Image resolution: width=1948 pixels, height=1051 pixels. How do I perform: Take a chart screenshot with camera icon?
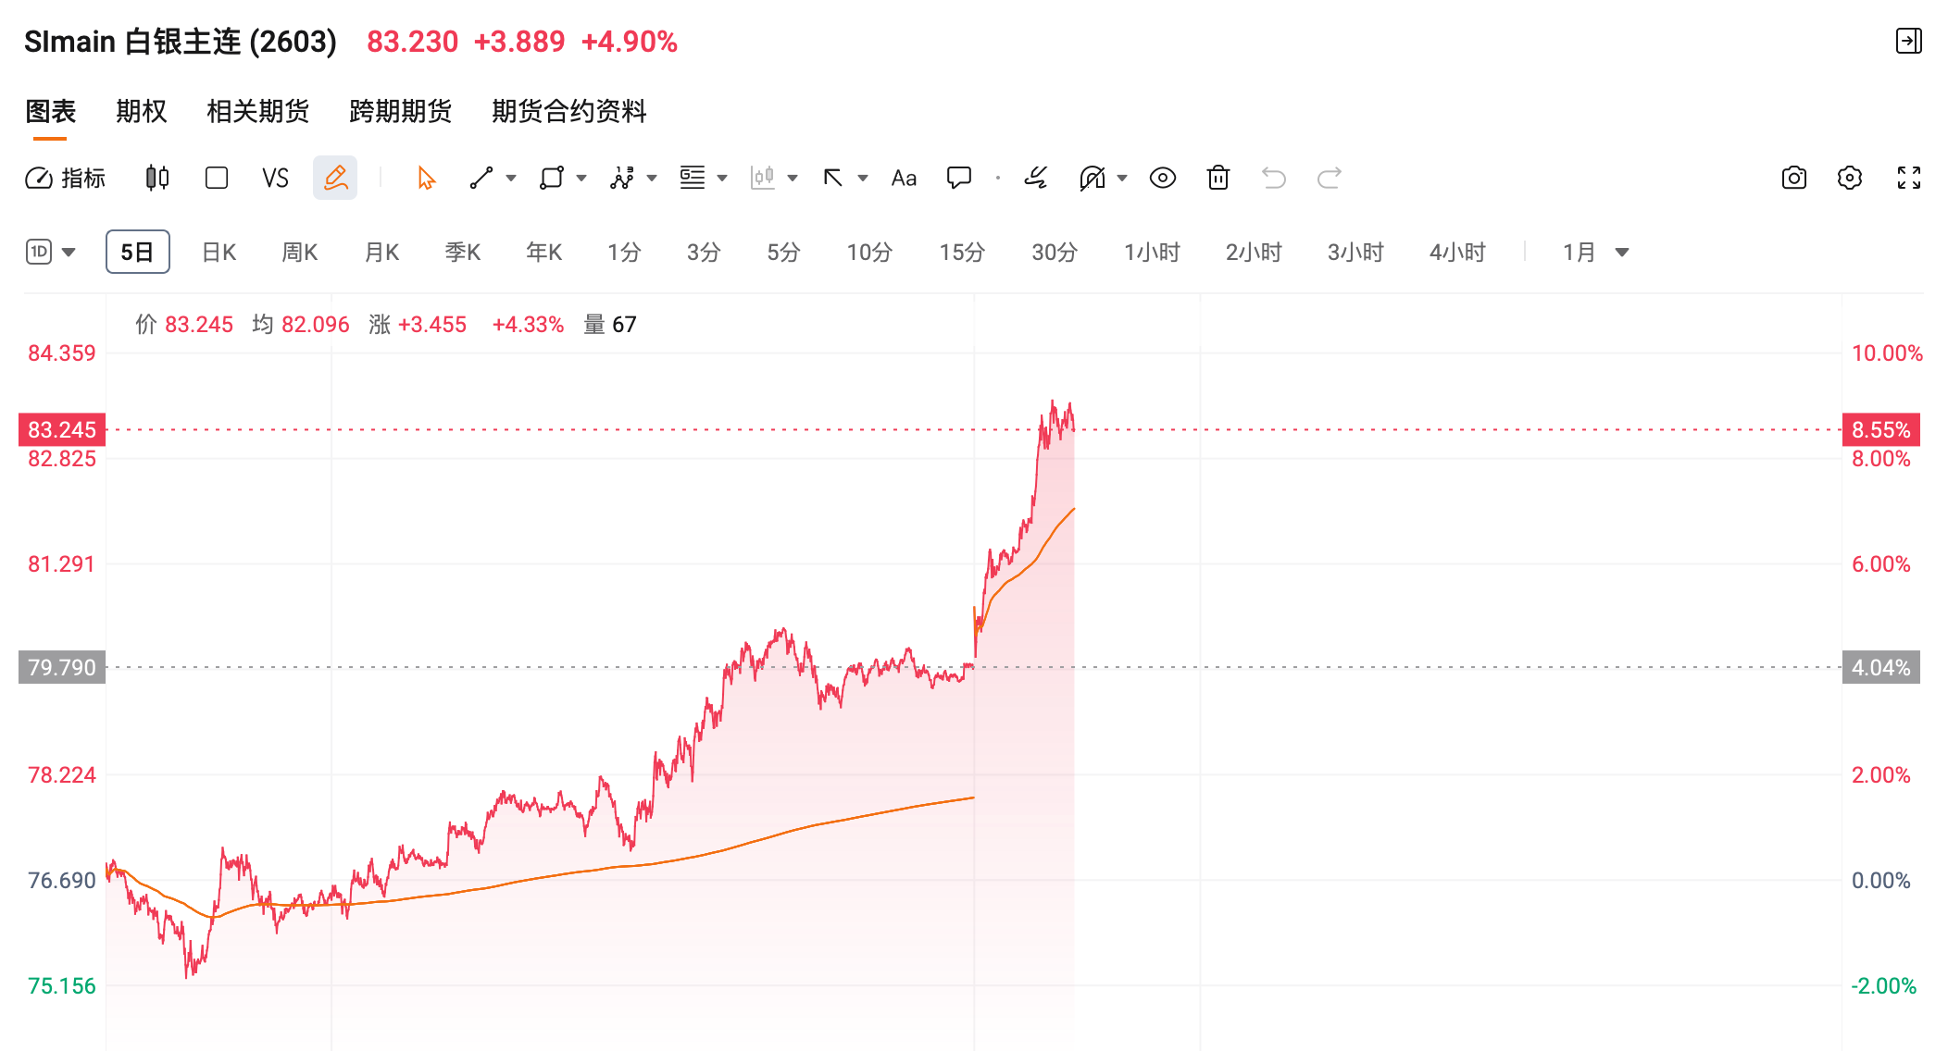1793,178
